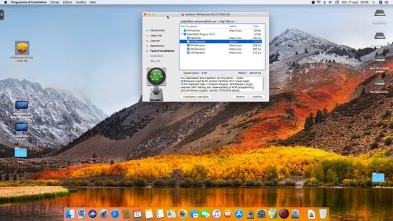Open the Fichier menu
This screenshot has width=393, height=221.
point(55,2)
